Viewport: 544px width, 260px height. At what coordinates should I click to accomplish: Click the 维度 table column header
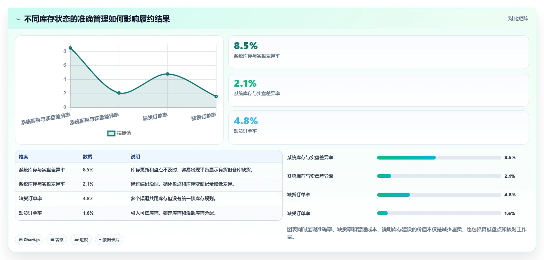pos(23,157)
